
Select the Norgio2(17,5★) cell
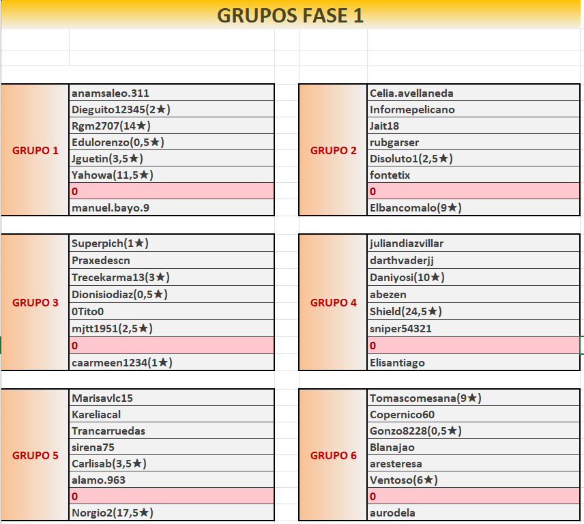[x=172, y=512]
